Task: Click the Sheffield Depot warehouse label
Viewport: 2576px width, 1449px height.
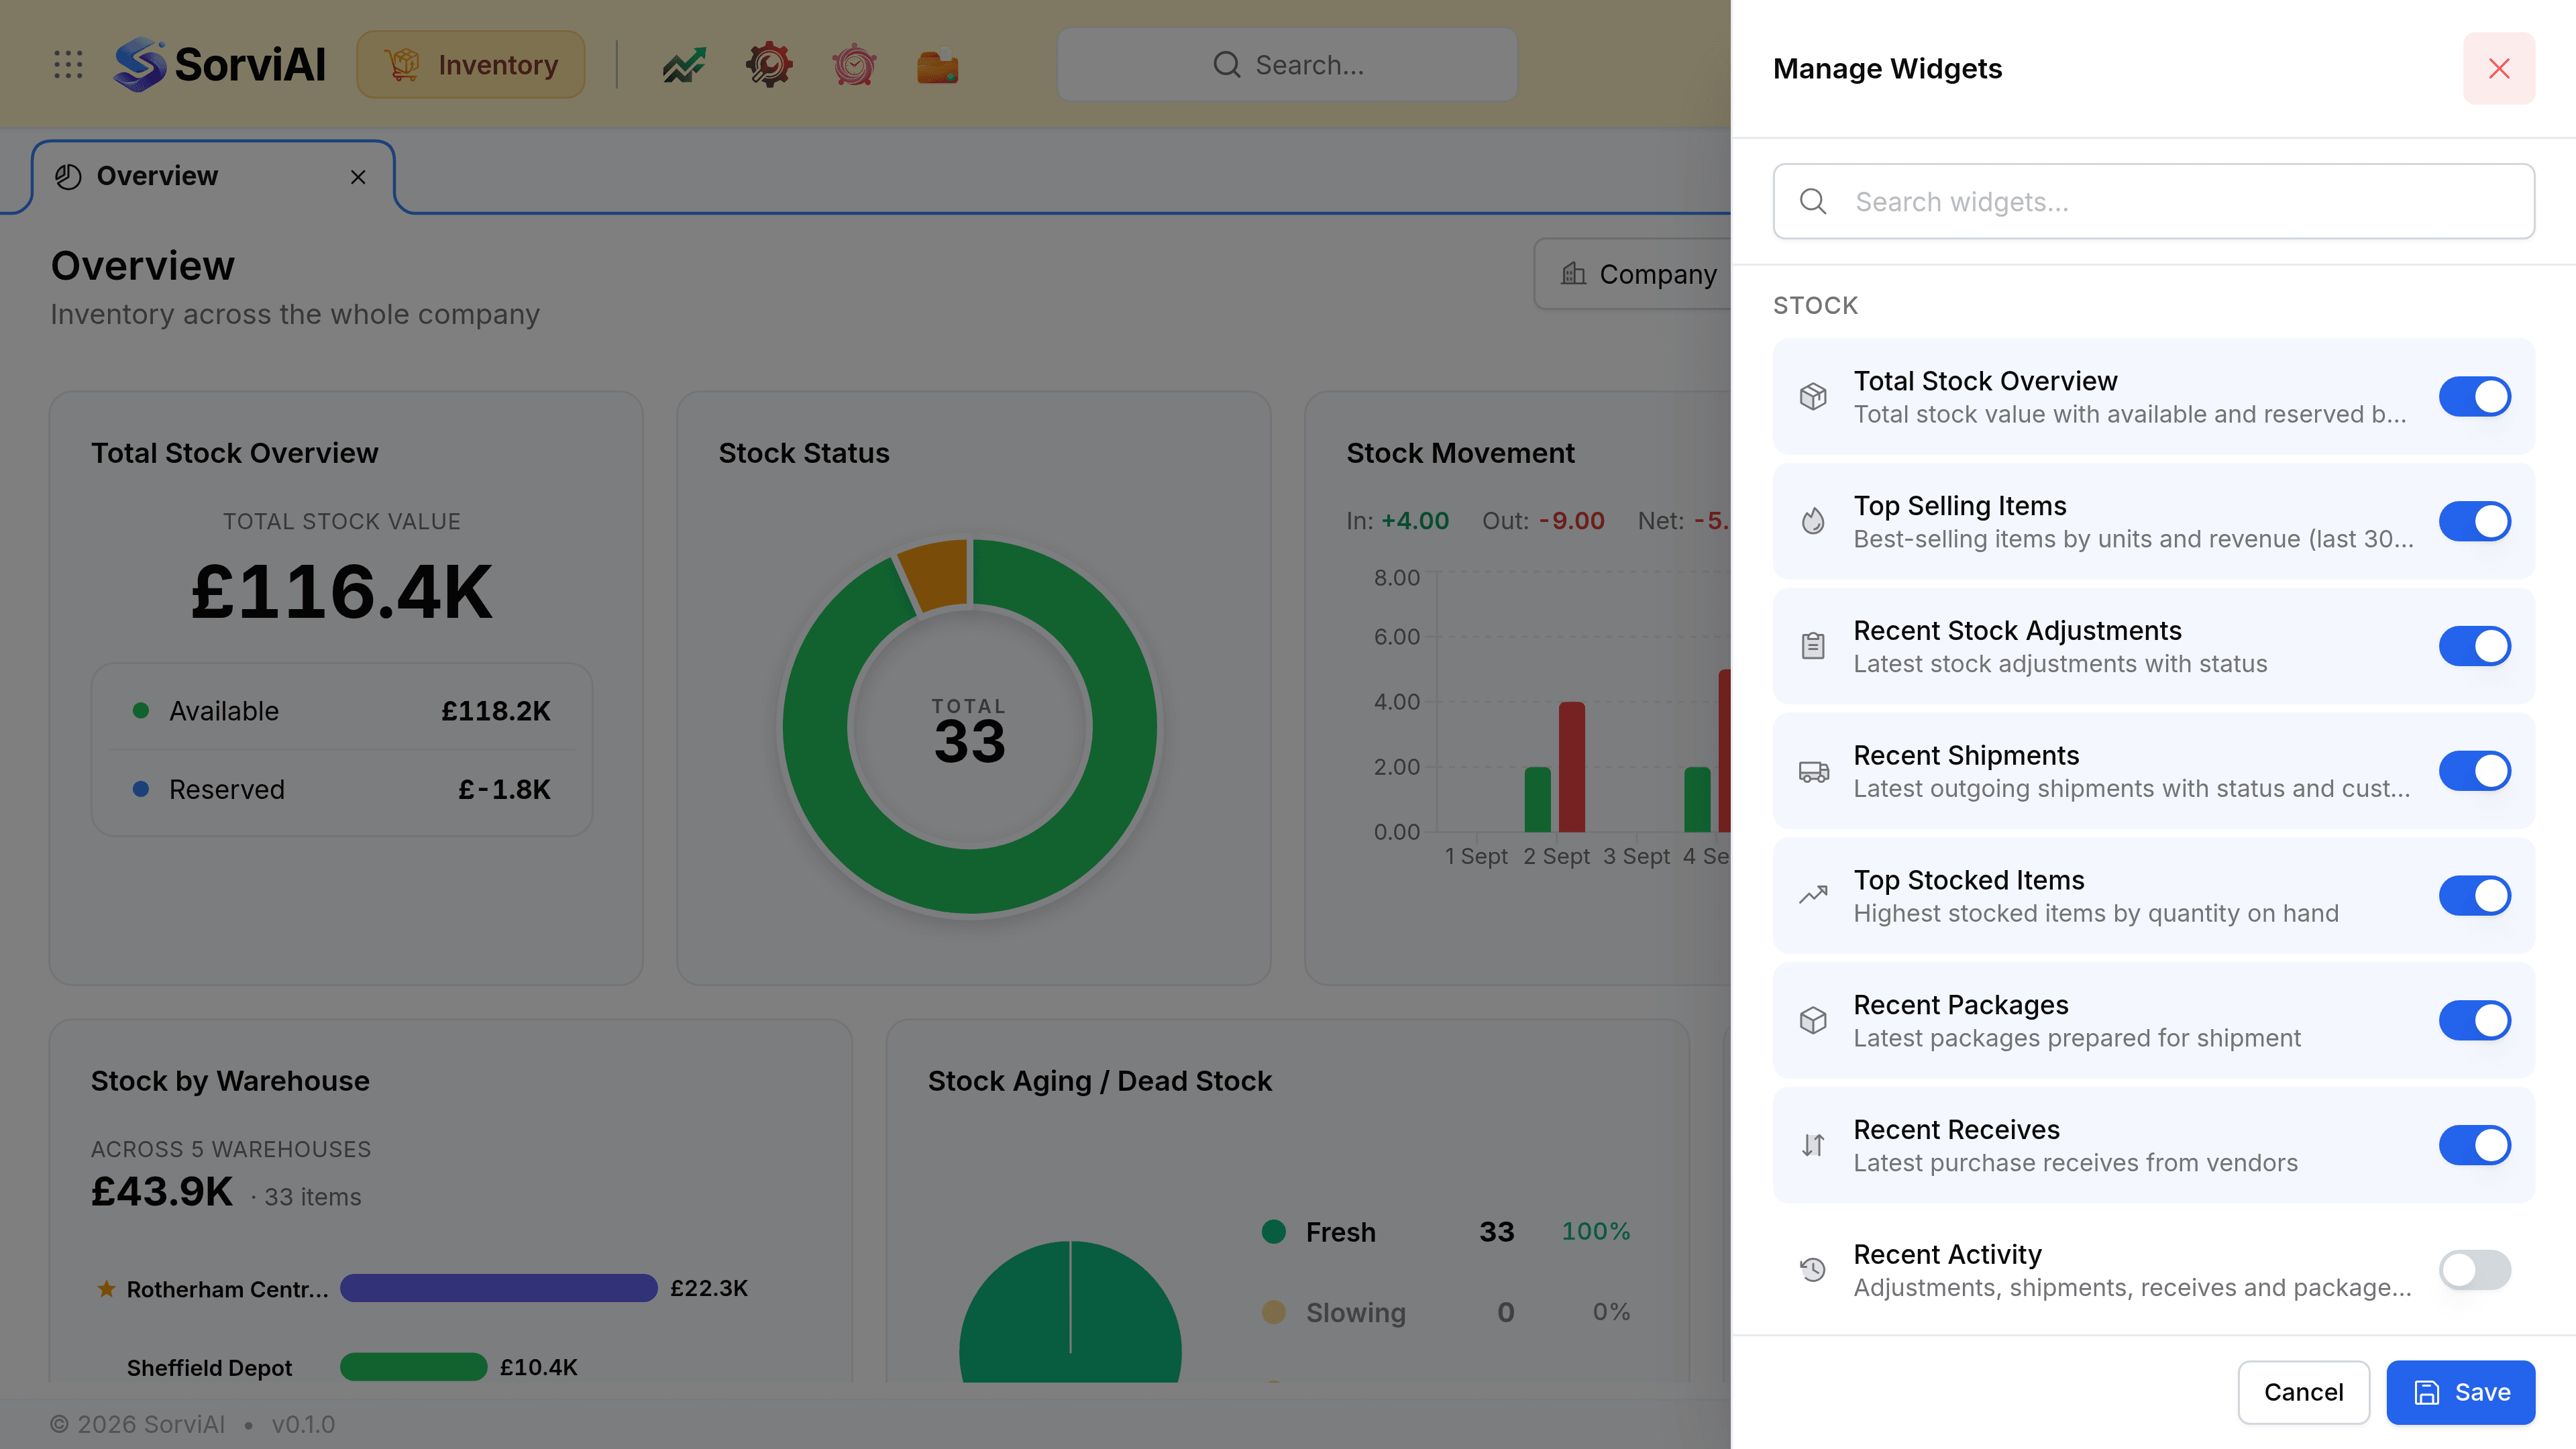Action: coord(209,1368)
